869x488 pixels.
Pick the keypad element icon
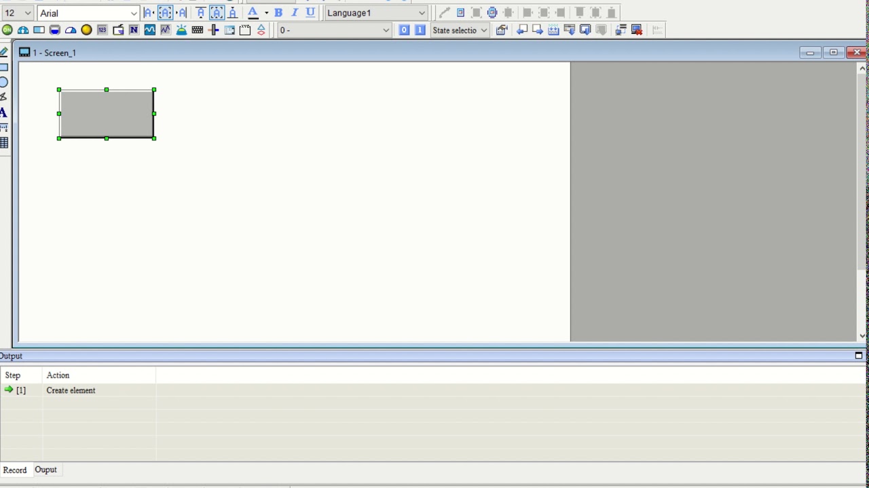pyautogui.click(x=198, y=30)
